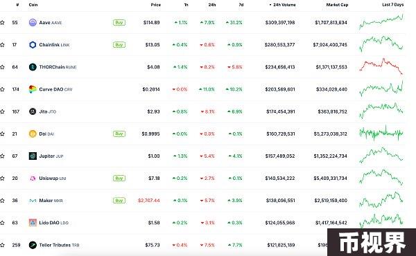
Task: Click the Curve DAO rainbow logo icon
Action: [x=33, y=89]
